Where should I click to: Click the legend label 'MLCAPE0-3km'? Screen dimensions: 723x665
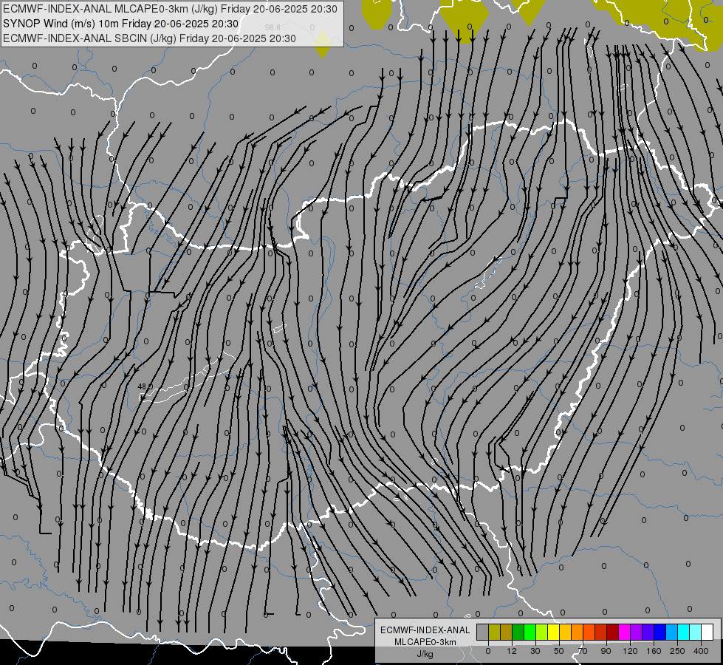pyautogui.click(x=425, y=642)
